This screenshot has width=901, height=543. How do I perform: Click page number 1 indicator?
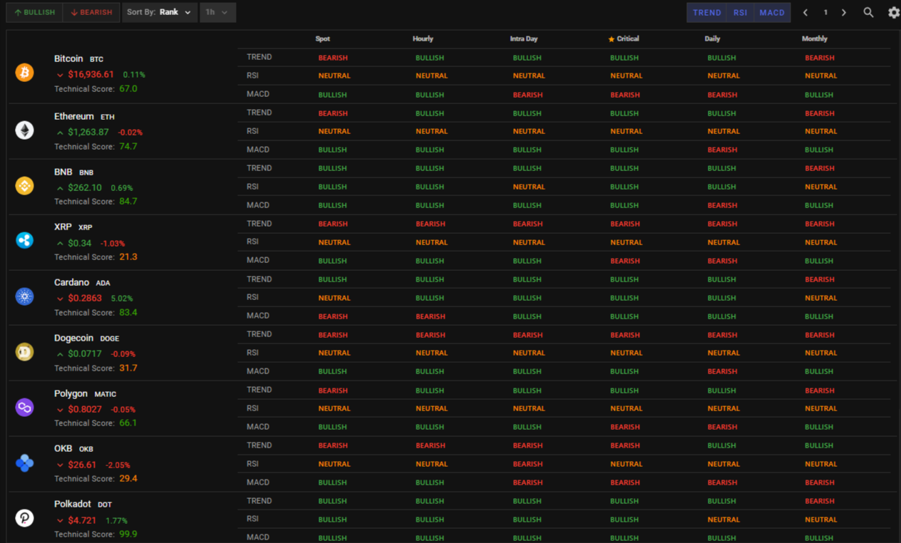pos(825,12)
